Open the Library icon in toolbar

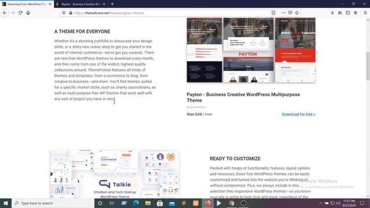340,13
